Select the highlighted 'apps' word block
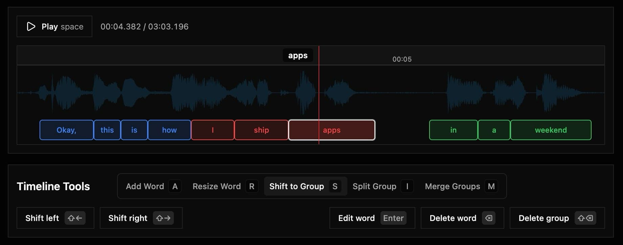The image size is (623, 245). click(x=332, y=130)
